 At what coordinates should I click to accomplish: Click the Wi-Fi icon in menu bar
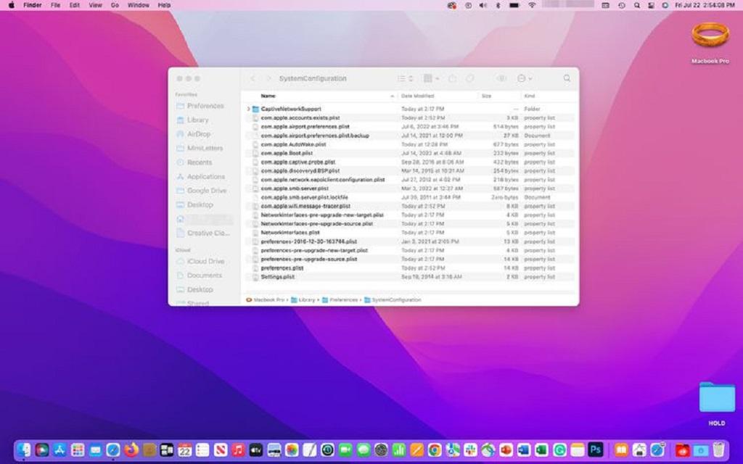click(x=532, y=5)
